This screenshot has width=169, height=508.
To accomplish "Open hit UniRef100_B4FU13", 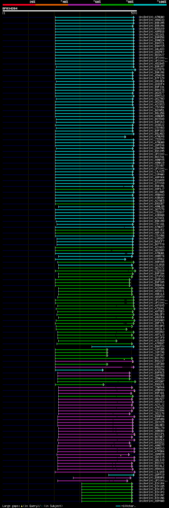I will click(152, 122).
